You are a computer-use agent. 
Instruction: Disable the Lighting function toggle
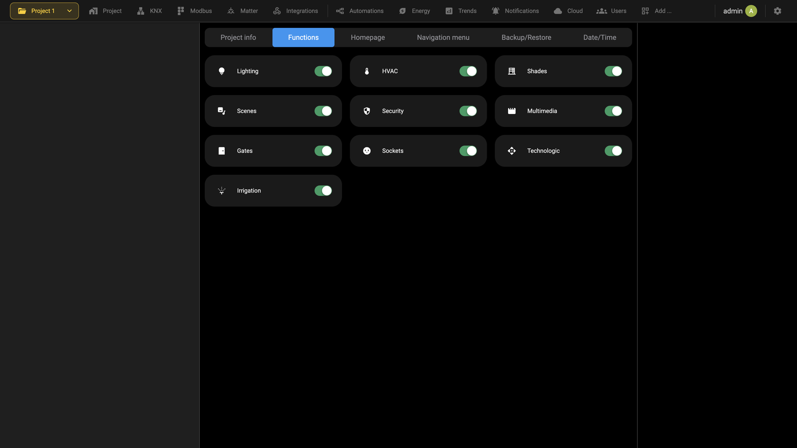(323, 71)
